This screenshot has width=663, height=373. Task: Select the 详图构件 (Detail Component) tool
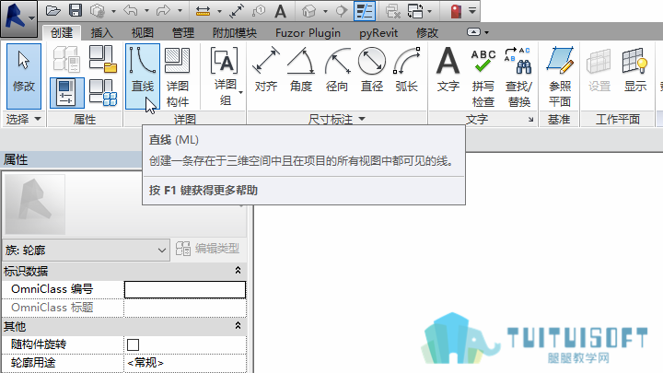coord(177,76)
